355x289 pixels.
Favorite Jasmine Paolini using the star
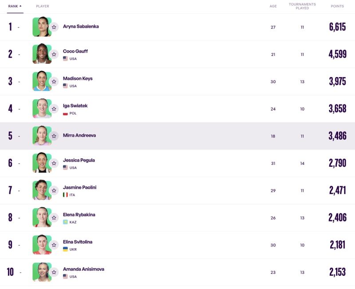tap(54, 191)
